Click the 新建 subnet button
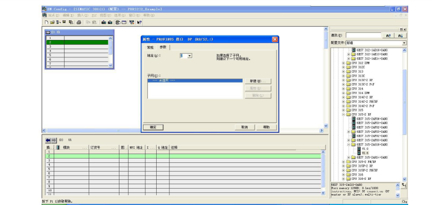The height and width of the screenshot is (205, 435). click(257, 81)
